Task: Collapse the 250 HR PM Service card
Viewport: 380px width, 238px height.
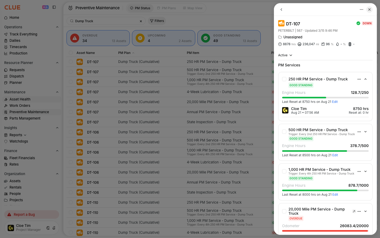Action: tap(365, 79)
